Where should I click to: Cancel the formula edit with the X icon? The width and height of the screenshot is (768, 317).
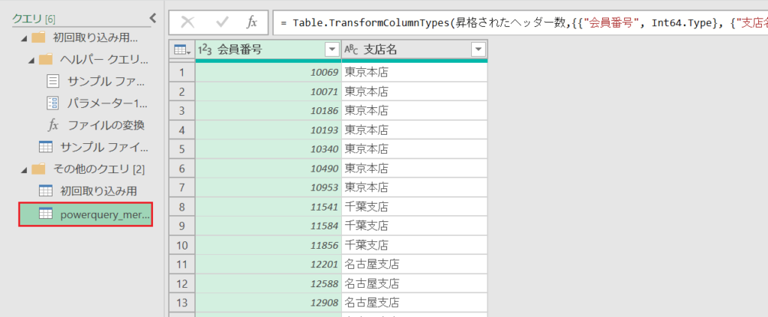point(188,22)
